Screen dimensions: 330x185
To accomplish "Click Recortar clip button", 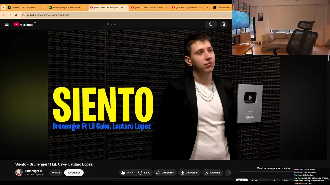I will tap(212, 173).
